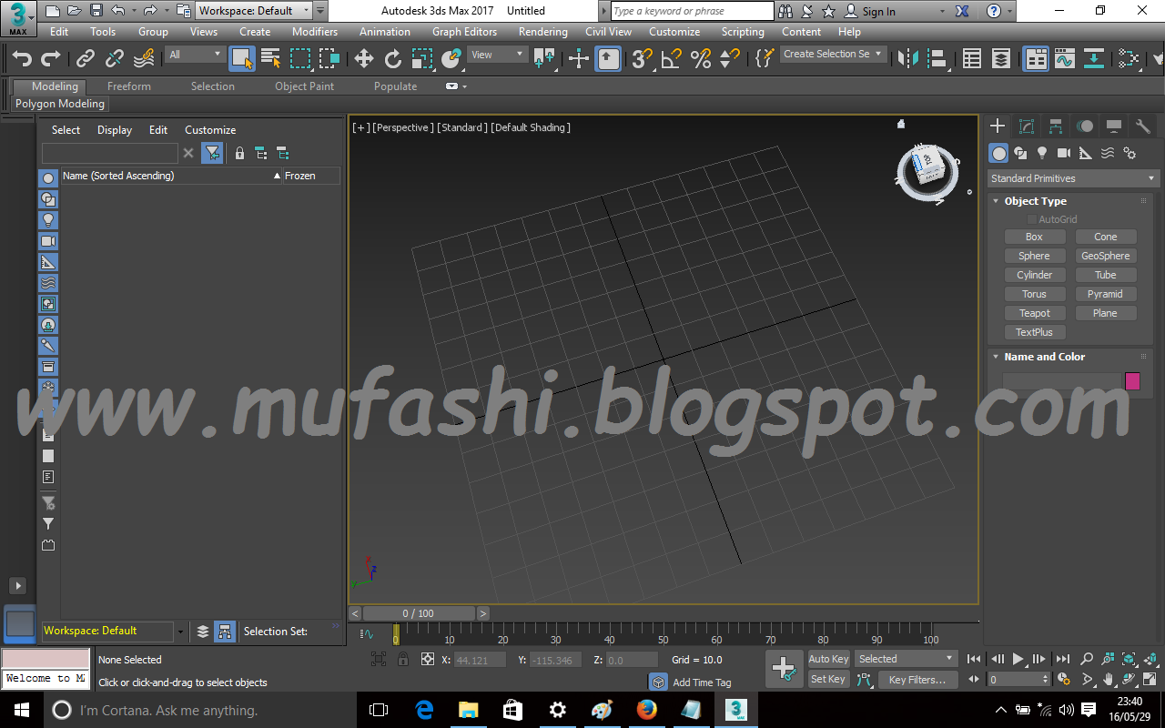Collapse the Object Type rollout
Screen dimensions: 1165x728
[1035, 201]
